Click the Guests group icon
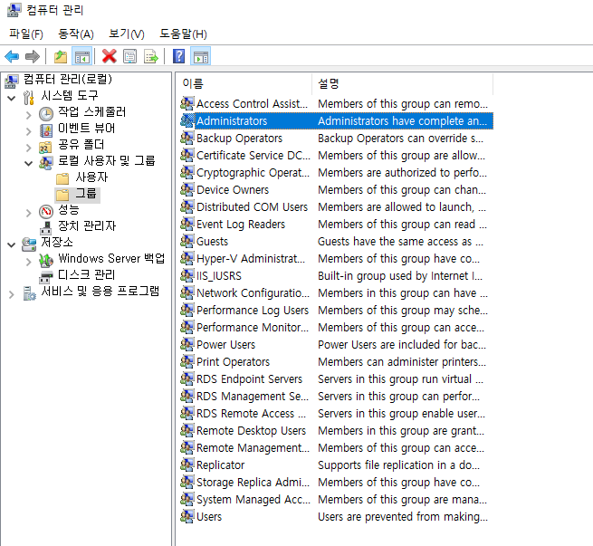This screenshot has height=546, width=593. [187, 241]
